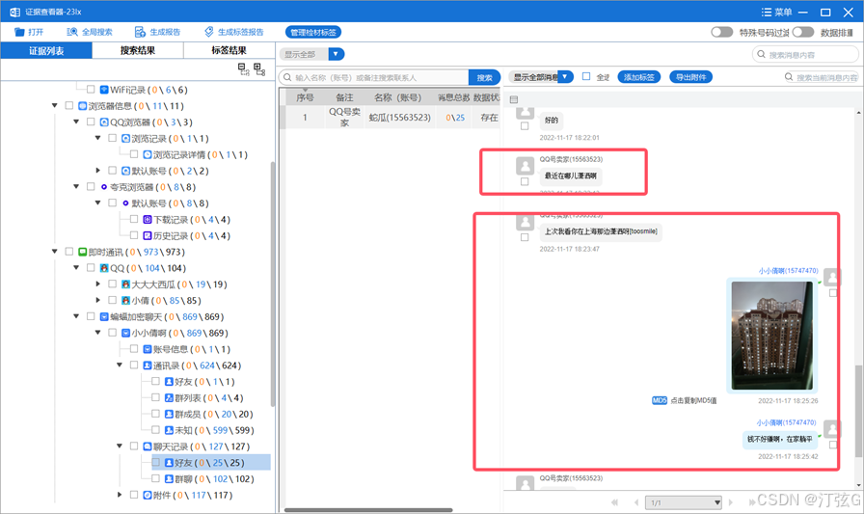Viewport: 864px width, 514px height.
Task: Collapse the 聊天记录 tree node
Action: coord(120,446)
